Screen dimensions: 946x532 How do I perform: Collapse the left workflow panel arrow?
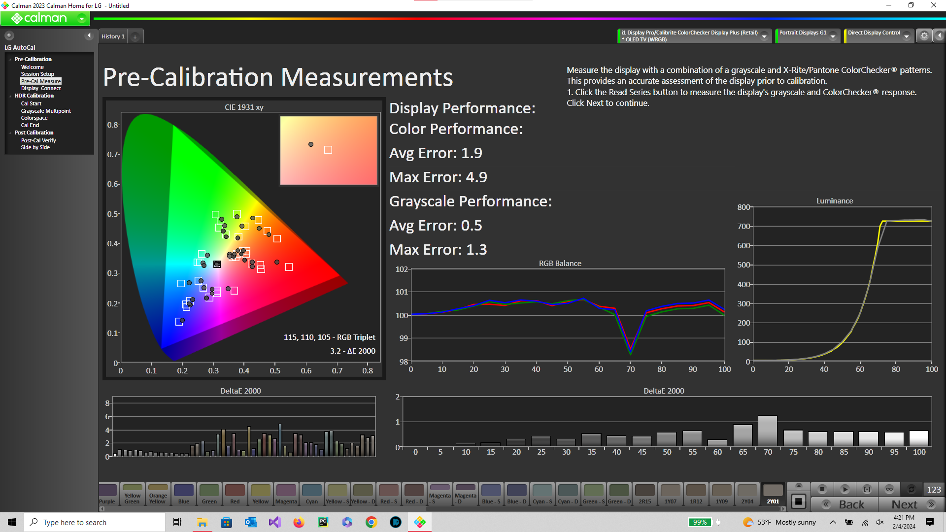[89, 35]
